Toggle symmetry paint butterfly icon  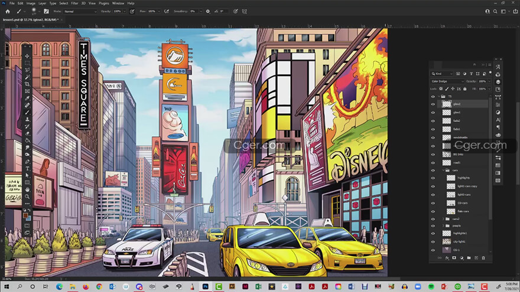click(x=245, y=11)
